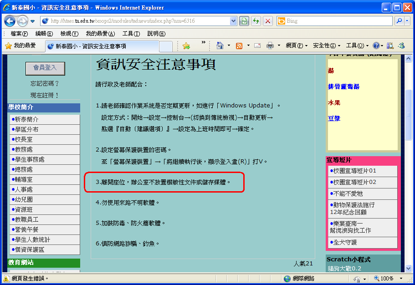
Task: Click the Back navigation arrow button
Action: (10, 21)
